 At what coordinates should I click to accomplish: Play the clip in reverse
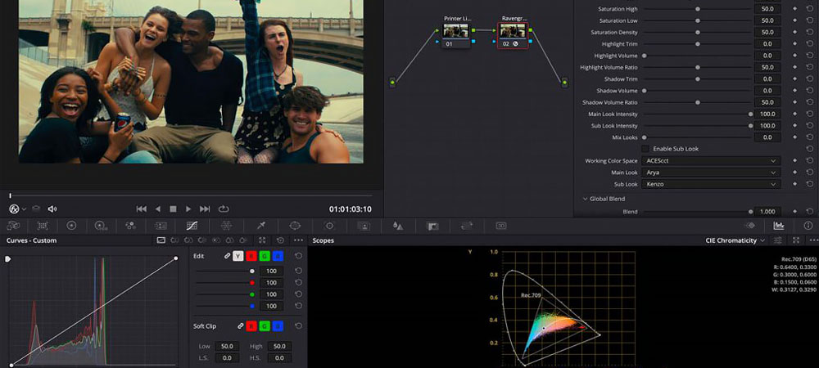coord(158,209)
